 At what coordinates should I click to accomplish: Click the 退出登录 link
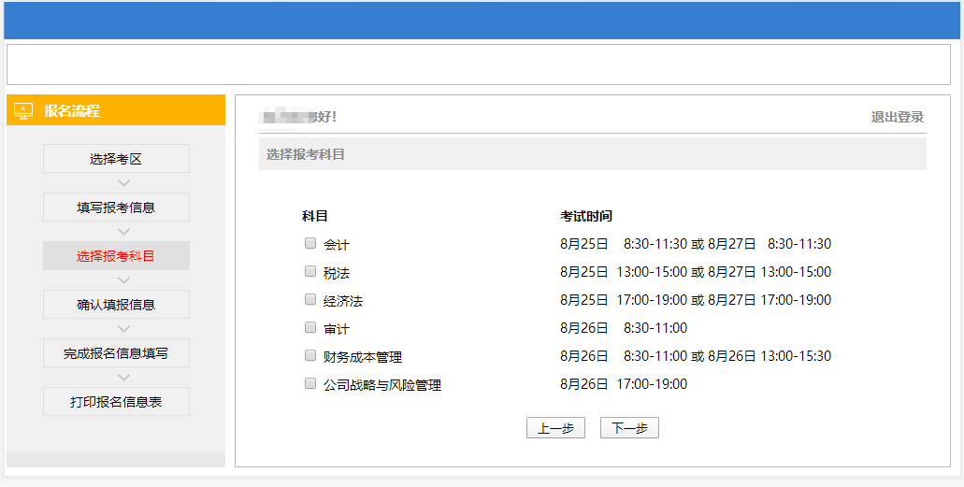[897, 117]
